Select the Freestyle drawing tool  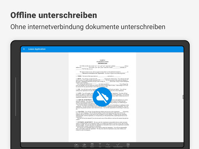point(108,145)
